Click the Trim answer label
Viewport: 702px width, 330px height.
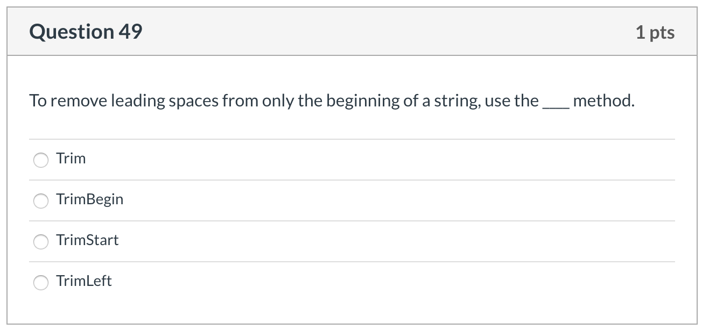pos(71,159)
